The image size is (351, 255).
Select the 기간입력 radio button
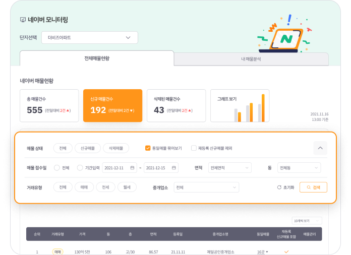click(x=80, y=168)
